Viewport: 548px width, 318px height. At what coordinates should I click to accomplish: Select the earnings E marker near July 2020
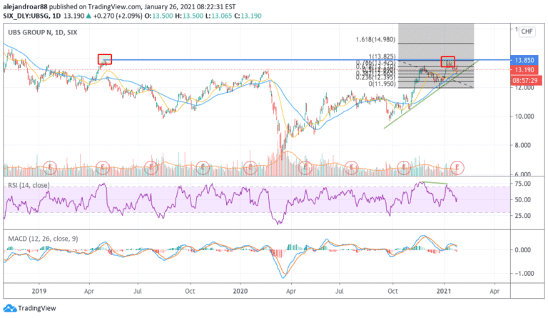(351, 168)
